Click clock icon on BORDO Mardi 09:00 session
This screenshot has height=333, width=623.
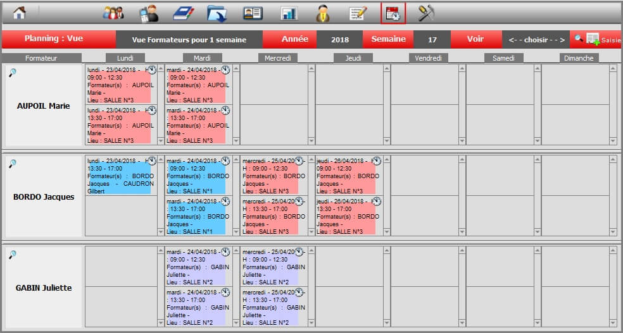[225, 161]
